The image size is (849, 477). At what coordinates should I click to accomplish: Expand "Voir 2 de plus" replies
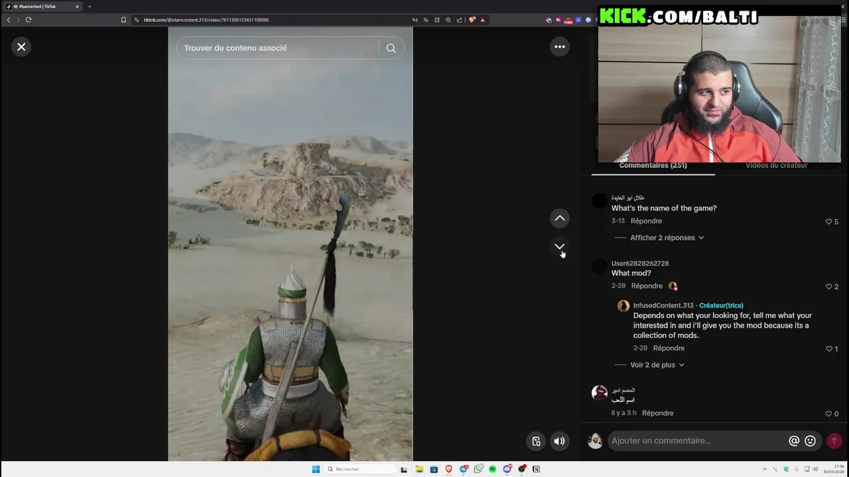pos(657,365)
